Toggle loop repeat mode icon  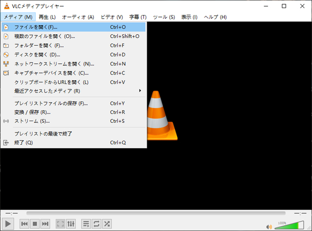click(x=96, y=224)
